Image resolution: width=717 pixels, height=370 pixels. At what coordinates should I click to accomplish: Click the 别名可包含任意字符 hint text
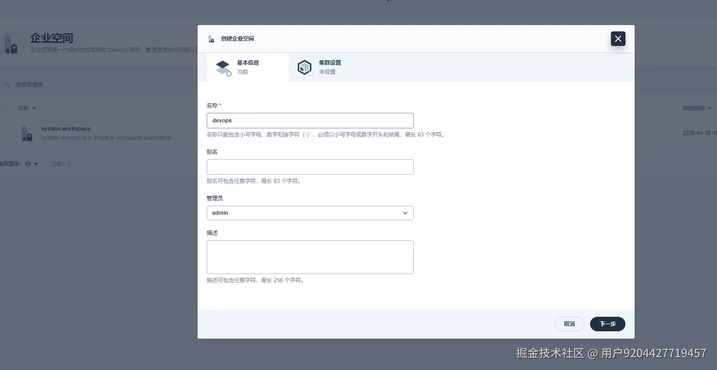(254, 181)
